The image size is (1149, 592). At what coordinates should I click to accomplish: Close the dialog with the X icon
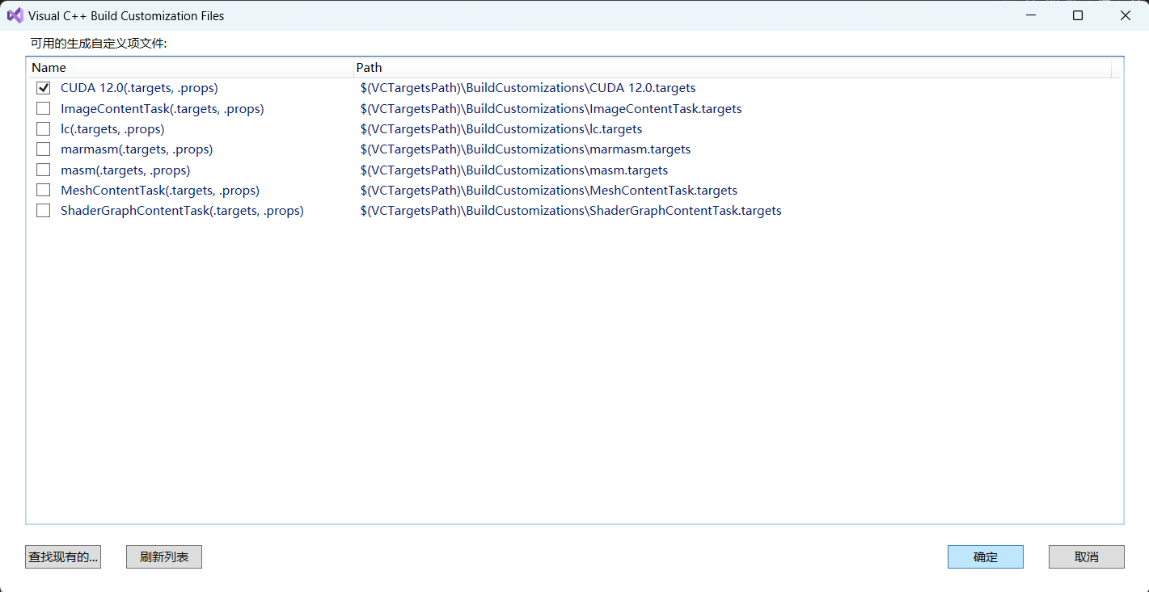pyautogui.click(x=1125, y=15)
